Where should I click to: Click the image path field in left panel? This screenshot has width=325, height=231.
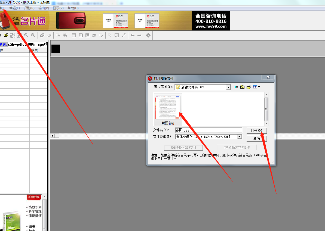[x=27, y=44]
